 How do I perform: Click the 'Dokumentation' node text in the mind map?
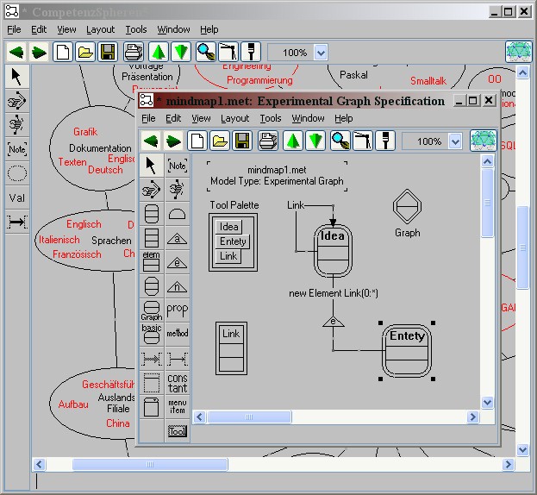point(100,148)
